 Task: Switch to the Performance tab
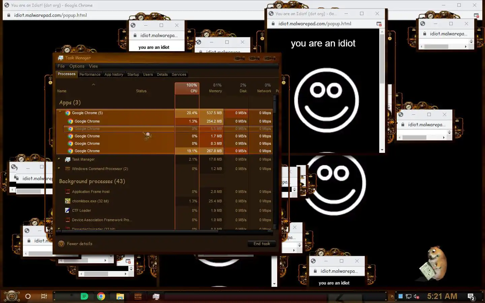tap(90, 74)
